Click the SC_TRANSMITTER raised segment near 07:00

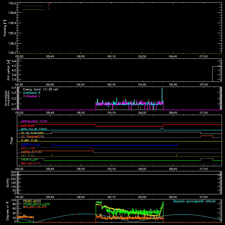tap(207, 136)
